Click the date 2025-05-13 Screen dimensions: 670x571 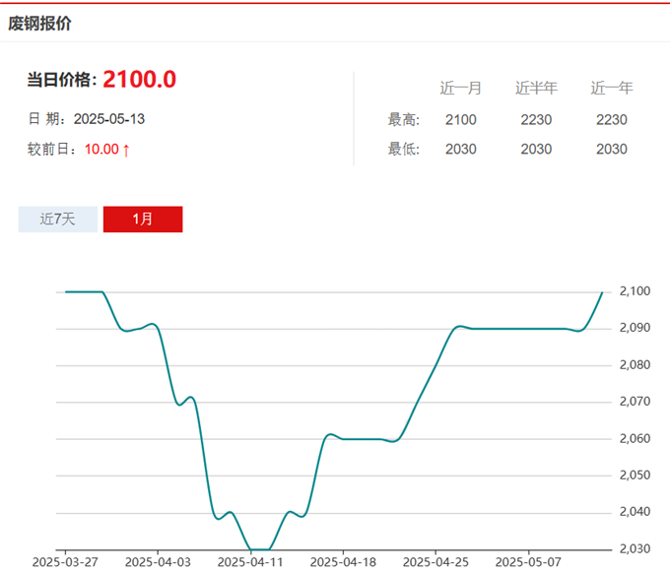point(109,119)
